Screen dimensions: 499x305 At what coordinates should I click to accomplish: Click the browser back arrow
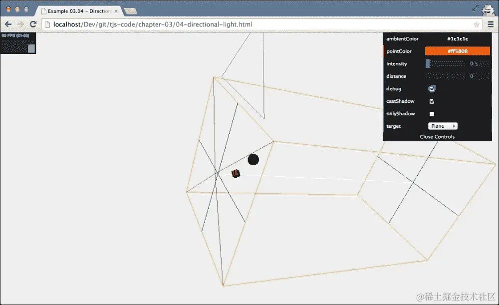point(8,24)
